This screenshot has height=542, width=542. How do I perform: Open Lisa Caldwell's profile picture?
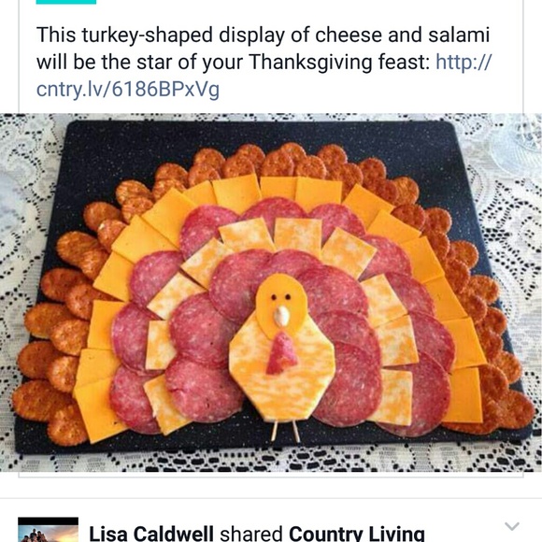(48, 530)
